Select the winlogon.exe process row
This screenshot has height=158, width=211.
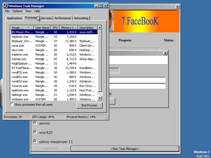tap(54, 99)
